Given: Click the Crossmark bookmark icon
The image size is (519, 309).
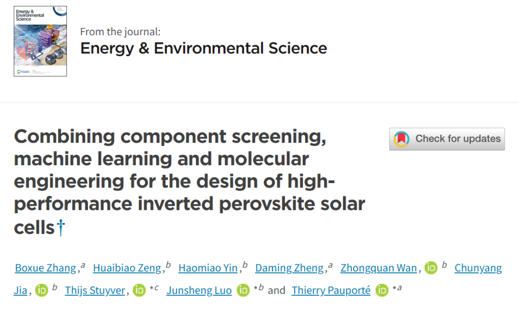Looking at the screenshot, I should [401, 139].
